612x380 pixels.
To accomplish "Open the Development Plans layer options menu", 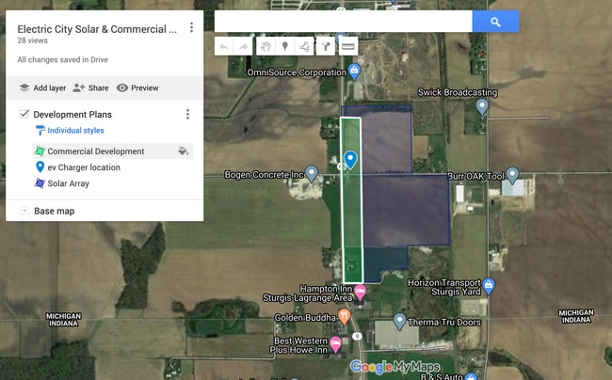I will [x=187, y=115].
